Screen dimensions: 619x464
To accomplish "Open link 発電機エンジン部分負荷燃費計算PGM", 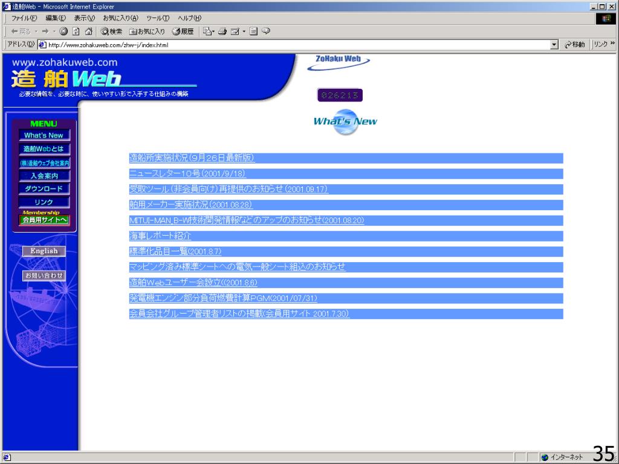I will click(223, 298).
